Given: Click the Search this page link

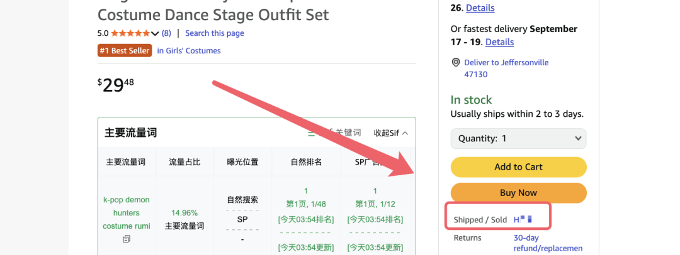Looking at the screenshot, I should [215, 33].
